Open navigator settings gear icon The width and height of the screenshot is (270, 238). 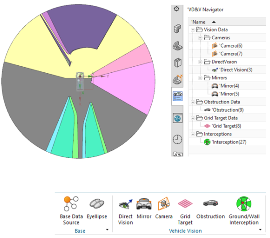click(x=176, y=9)
